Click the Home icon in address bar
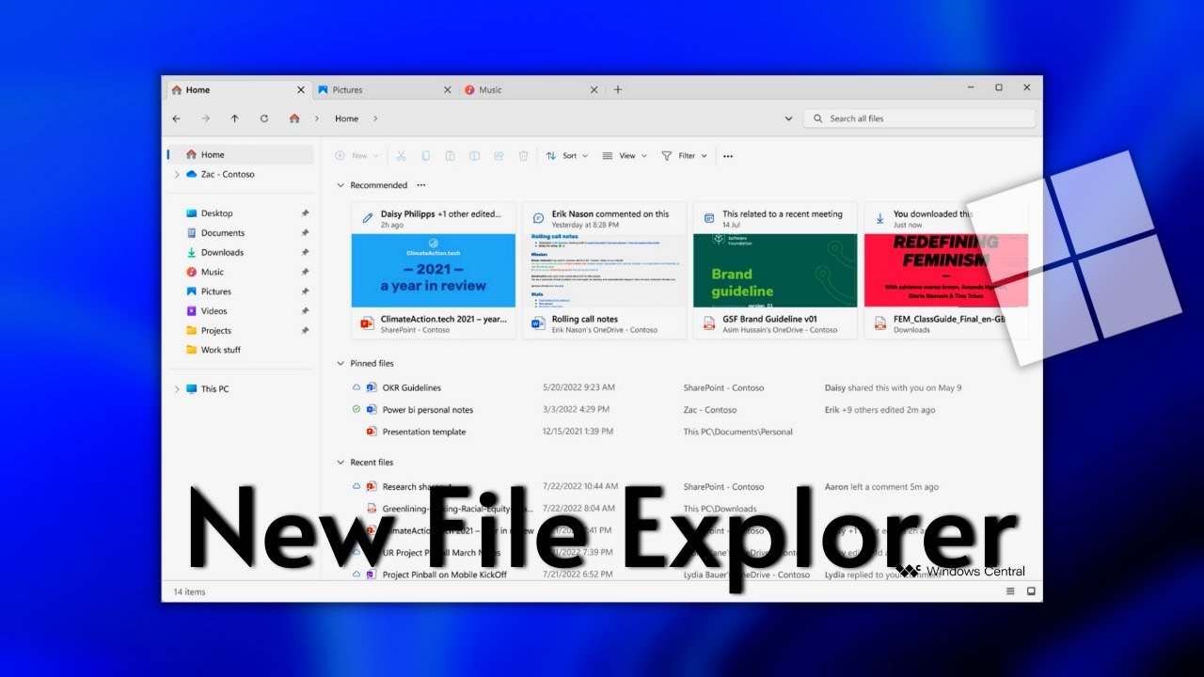 click(294, 118)
